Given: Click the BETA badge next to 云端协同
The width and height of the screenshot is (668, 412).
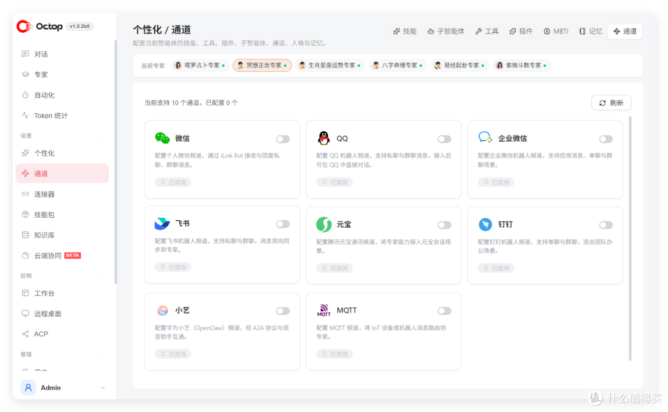Looking at the screenshot, I should (x=72, y=255).
